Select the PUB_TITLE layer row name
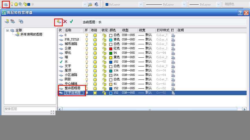 [72, 39]
